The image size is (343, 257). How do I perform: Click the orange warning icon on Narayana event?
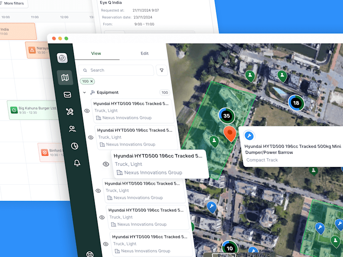point(32,50)
